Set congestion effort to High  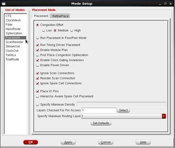click(72, 30)
